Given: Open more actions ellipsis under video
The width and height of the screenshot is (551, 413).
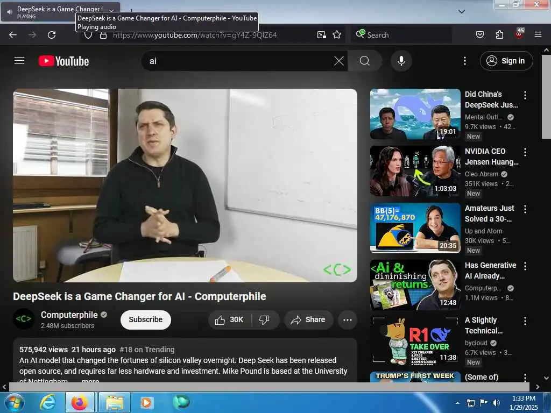Looking at the screenshot, I should click(x=347, y=319).
